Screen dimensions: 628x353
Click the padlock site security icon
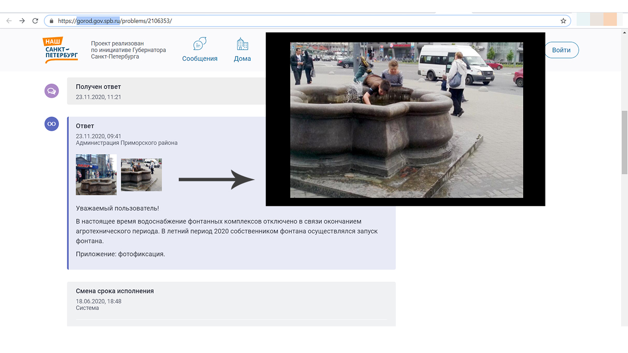51,21
